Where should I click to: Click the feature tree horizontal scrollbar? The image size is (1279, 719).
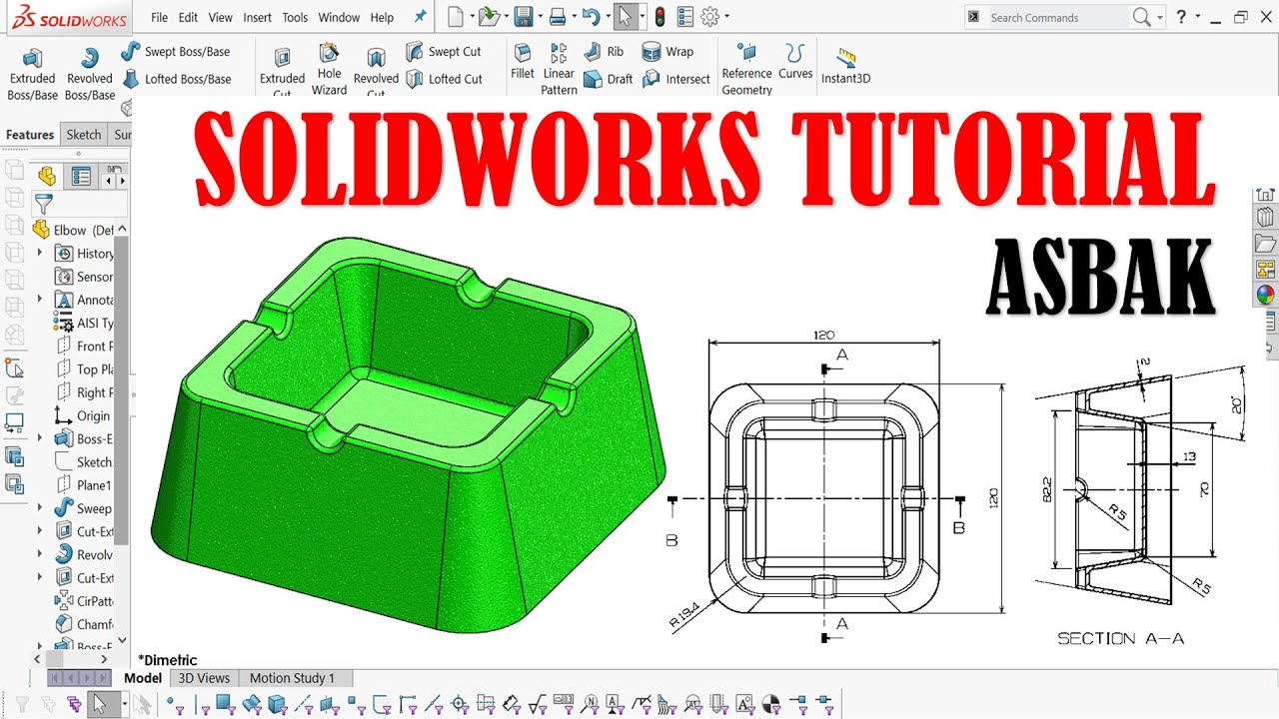tap(56, 659)
